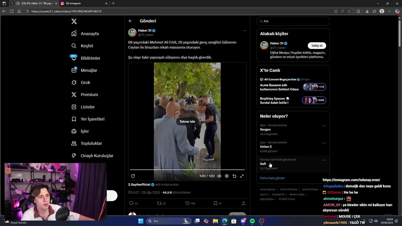Click the Listeler list icon
The width and height of the screenshot is (402, 226).
74,107
